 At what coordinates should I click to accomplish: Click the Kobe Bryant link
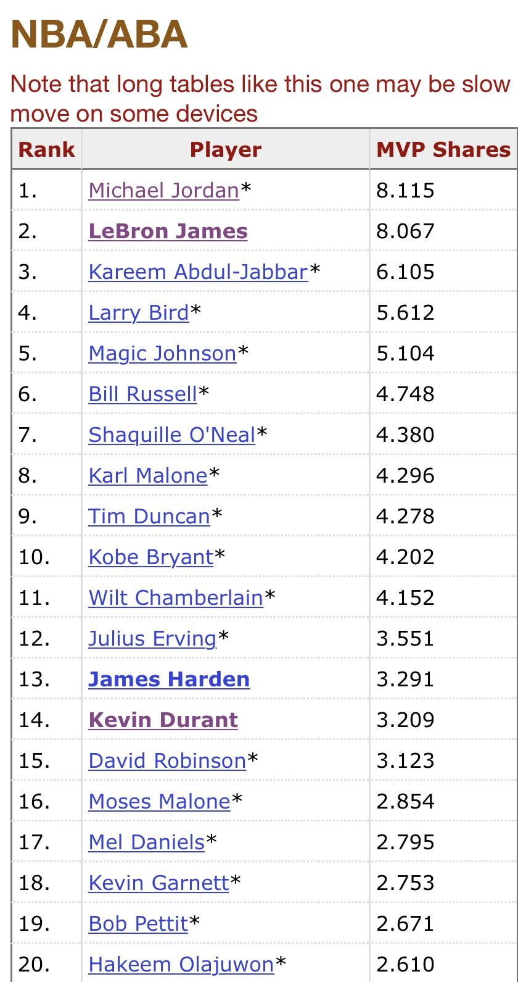pos(150,557)
